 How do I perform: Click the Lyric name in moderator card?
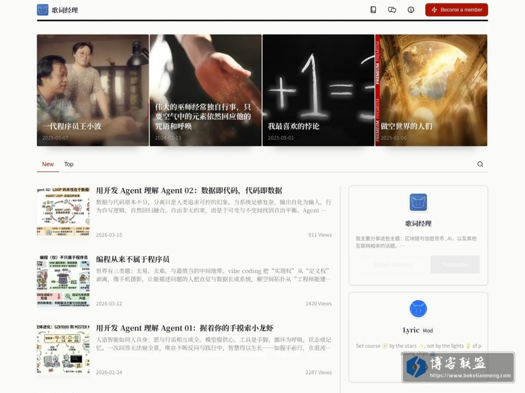pos(411,330)
